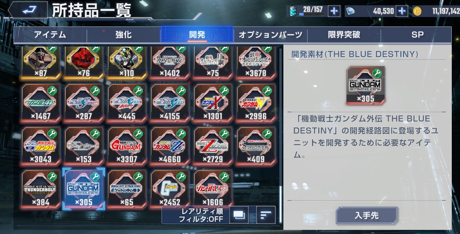Open the 入手先 acquisition source button

point(367,216)
